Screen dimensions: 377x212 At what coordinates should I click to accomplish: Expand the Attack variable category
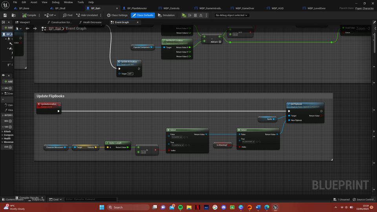click(x=2, y=132)
